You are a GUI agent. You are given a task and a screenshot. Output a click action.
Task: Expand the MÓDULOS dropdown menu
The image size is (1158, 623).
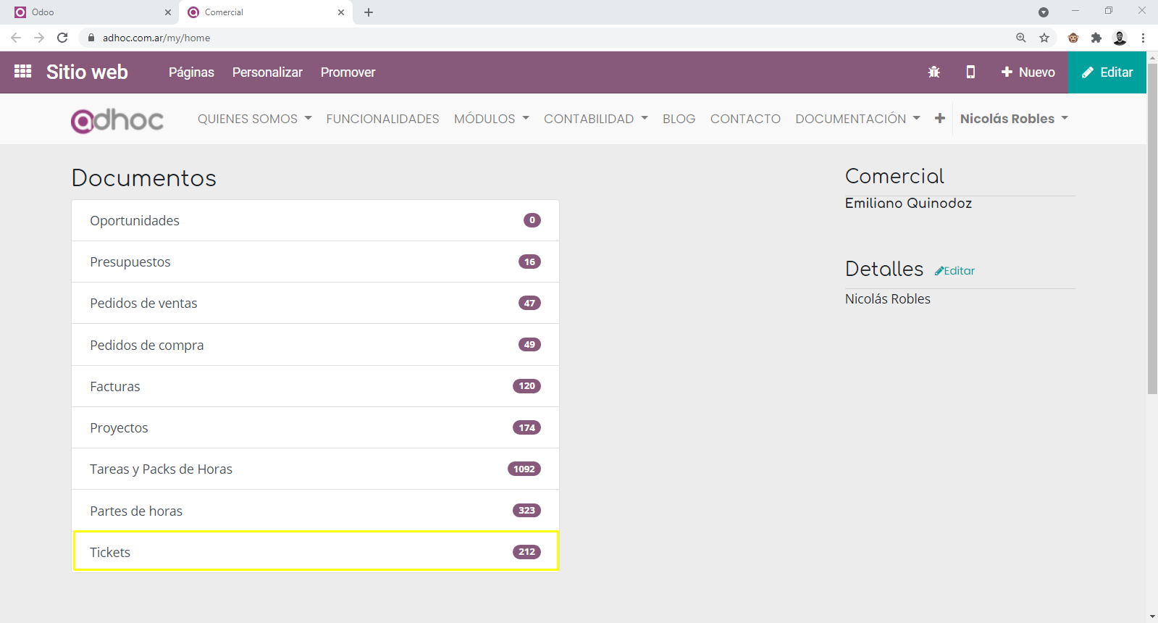pyautogui.click(x=491, y=119)
